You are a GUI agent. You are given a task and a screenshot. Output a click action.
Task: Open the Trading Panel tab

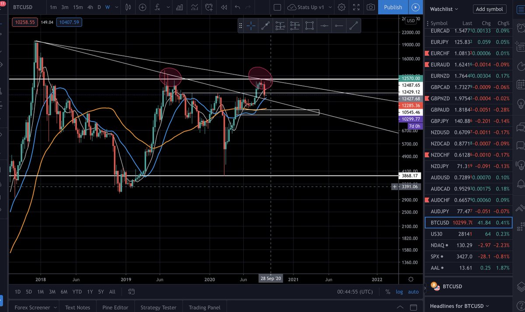point(204,307)
